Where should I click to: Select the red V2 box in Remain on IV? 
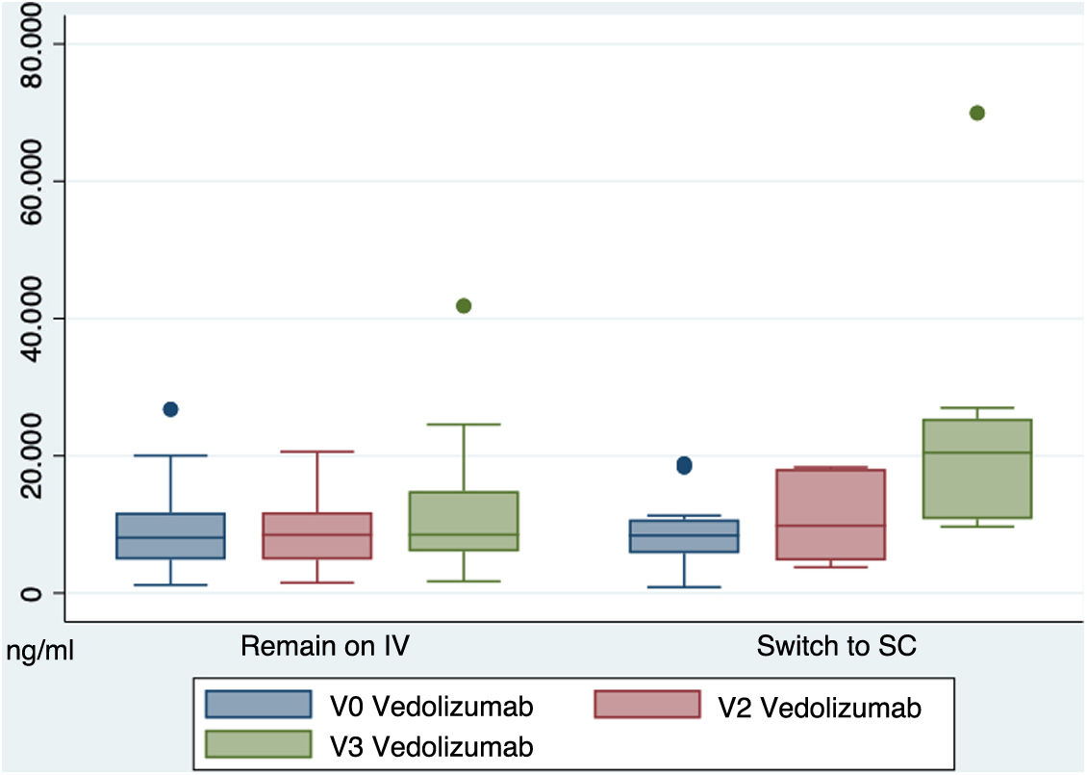pyautogui.click(x=317, y=536)
